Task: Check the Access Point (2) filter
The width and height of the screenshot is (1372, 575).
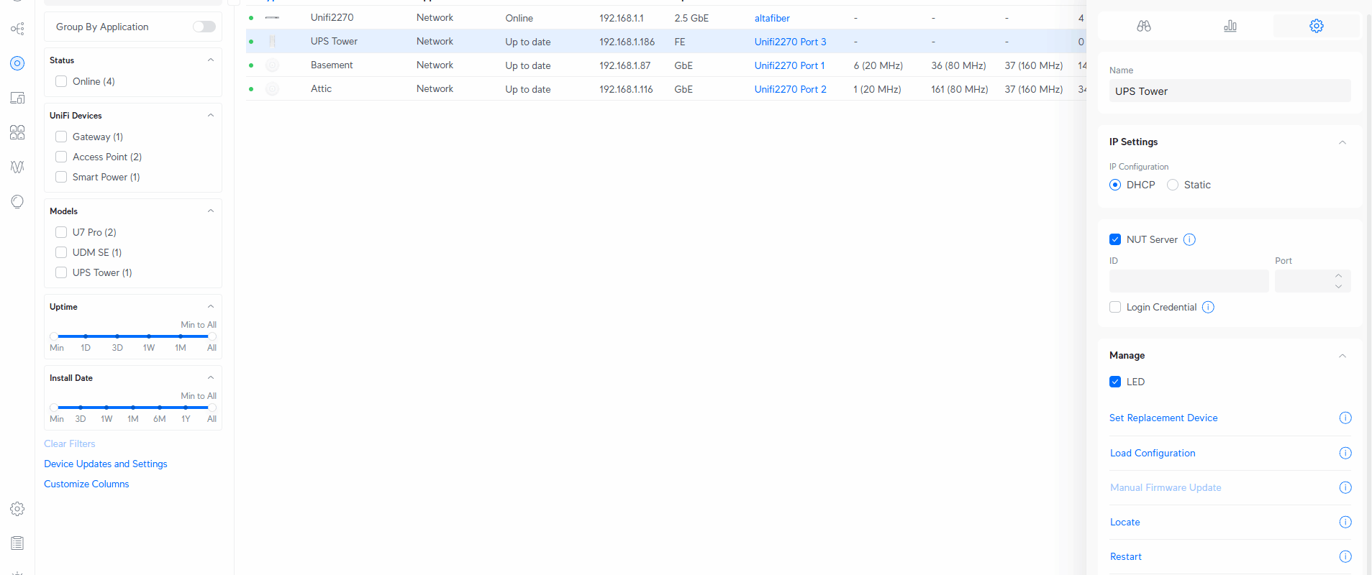Action: 61,157
